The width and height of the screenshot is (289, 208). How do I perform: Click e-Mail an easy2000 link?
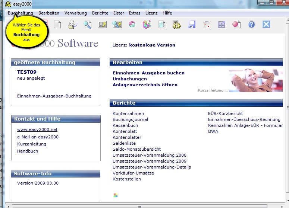38,137
